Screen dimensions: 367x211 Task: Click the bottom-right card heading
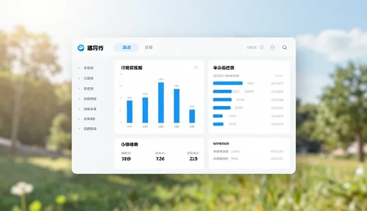click(x=221, y=144)
